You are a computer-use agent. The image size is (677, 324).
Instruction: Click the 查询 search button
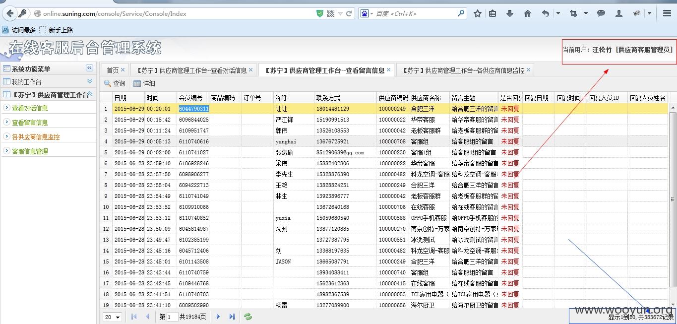(x=115, y=83)
